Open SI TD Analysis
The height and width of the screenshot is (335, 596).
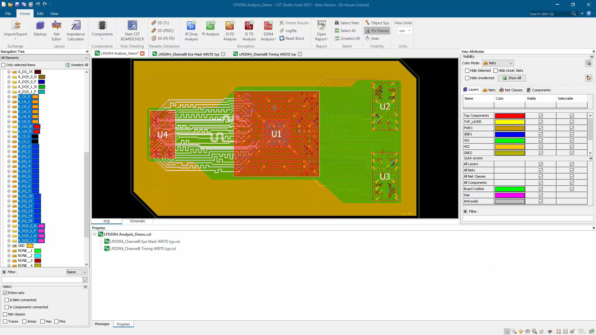tap(249, 31)
